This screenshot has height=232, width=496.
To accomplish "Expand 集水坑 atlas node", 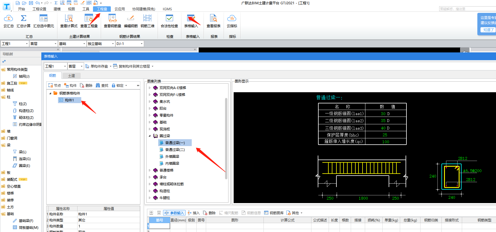I will tap(150, 101).
